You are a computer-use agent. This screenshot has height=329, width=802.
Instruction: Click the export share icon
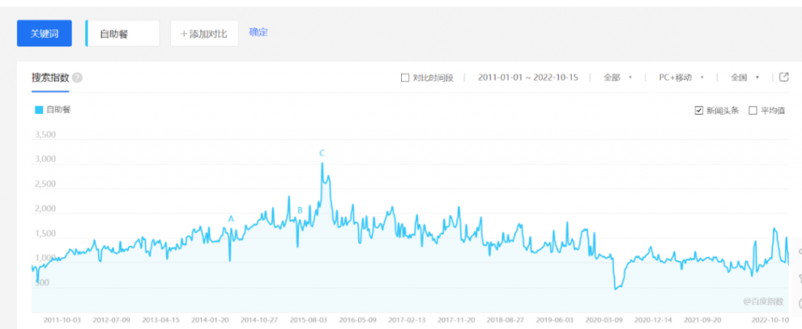[x=783, y=77]
